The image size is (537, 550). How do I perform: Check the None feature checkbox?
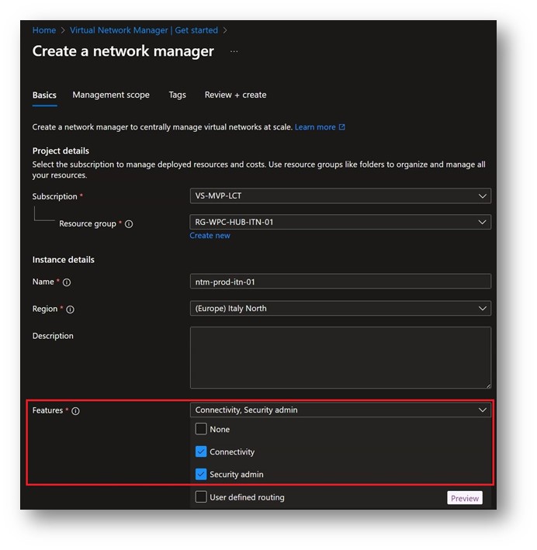pos(201,429)
